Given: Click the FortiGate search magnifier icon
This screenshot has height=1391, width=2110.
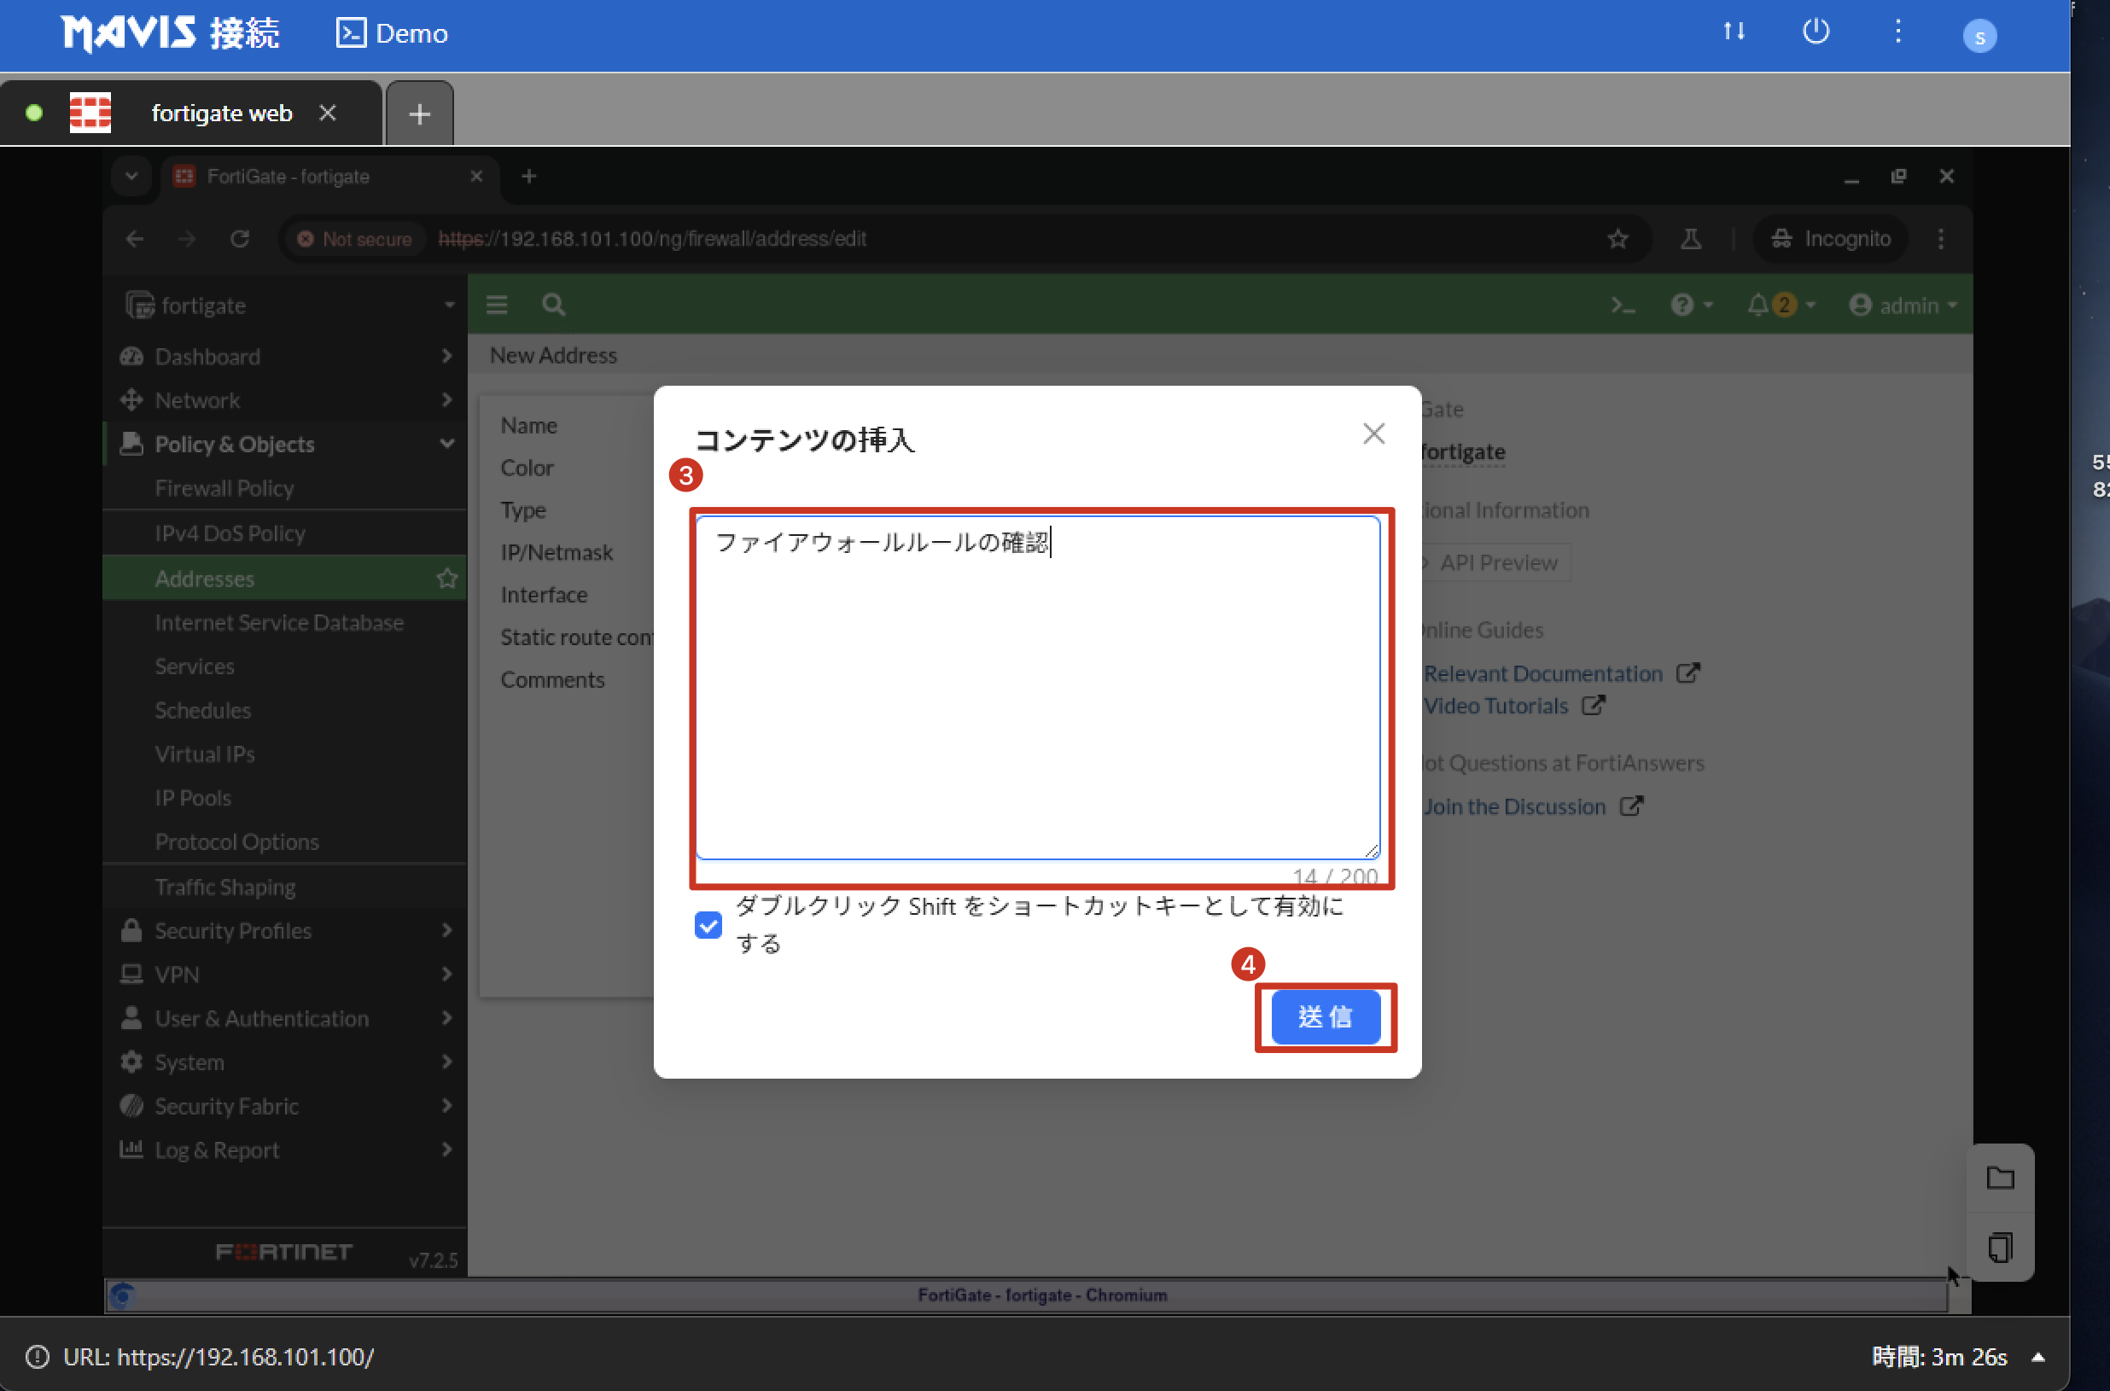Looking at the screenshot, I should tap(553, 306).
